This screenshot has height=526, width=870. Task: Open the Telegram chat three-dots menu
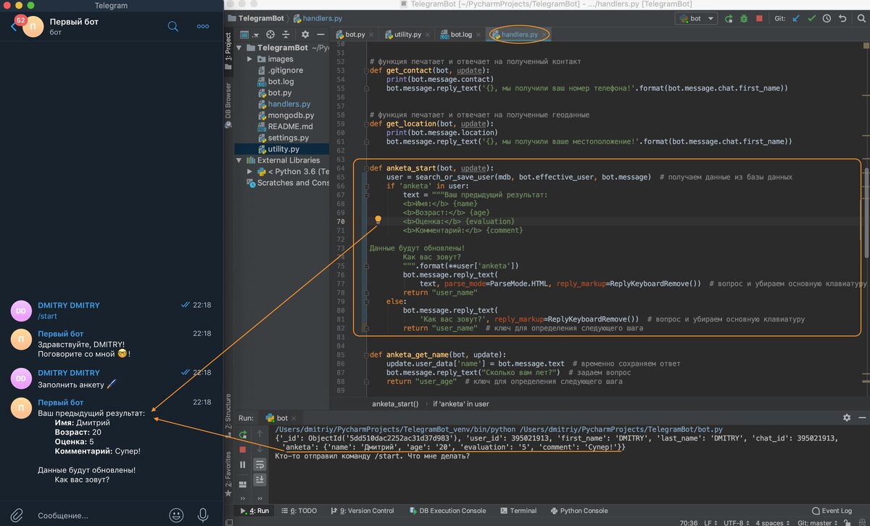[204, 26]
